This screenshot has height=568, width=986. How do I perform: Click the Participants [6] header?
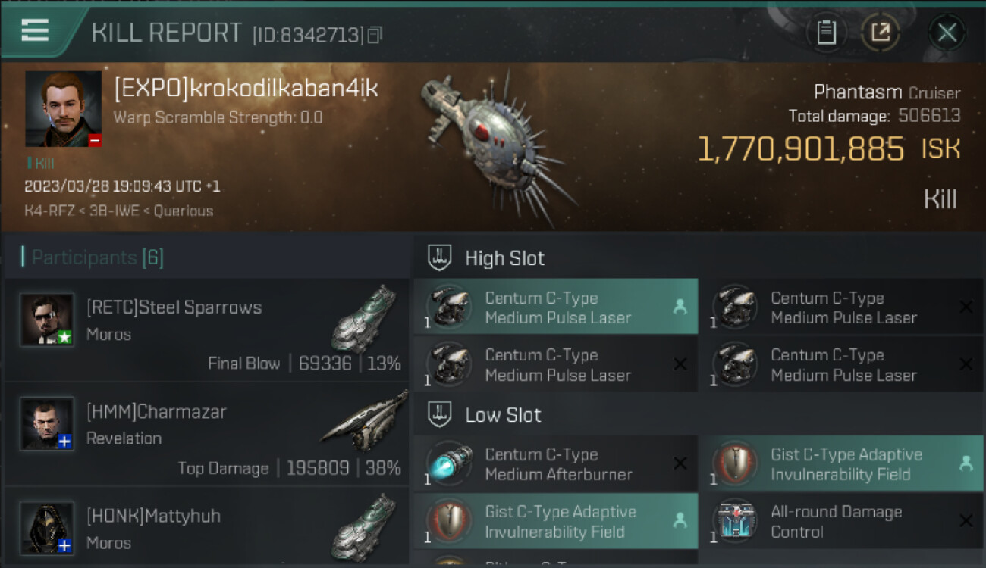(93, 257)
